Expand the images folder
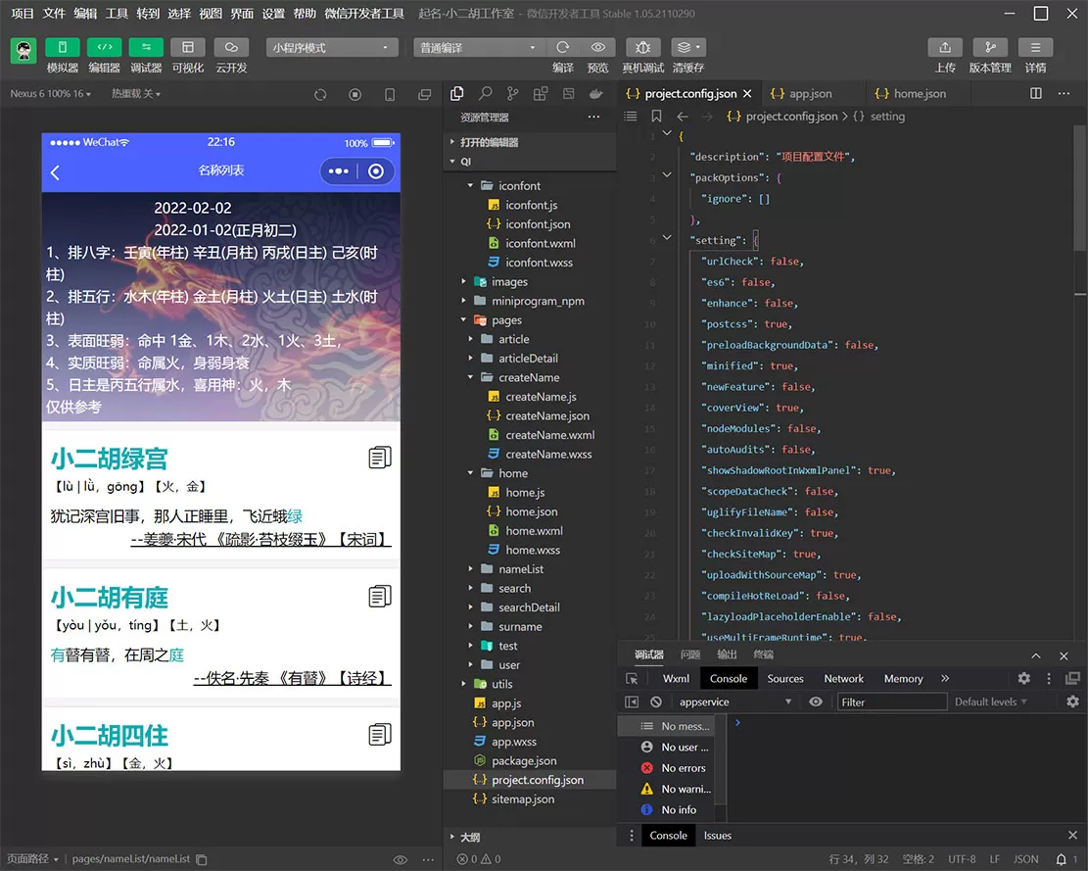Image resolution: width=1088 pixels, height=871 pixels. [x=464, y=282]
